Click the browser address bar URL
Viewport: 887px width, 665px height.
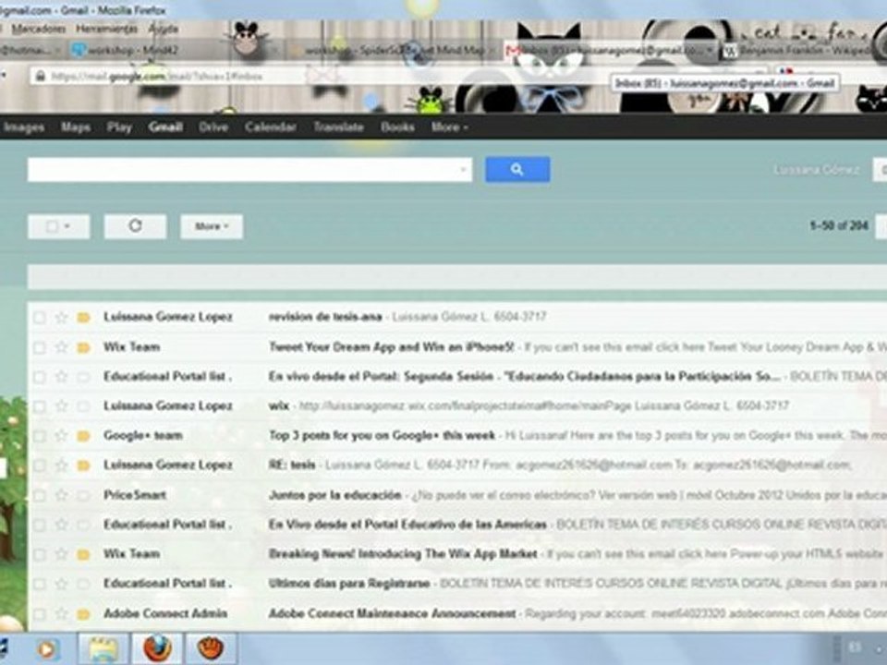157,76
